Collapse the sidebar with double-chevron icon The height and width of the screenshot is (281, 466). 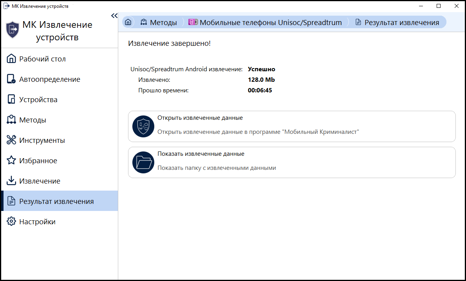(x=114, y=16)
